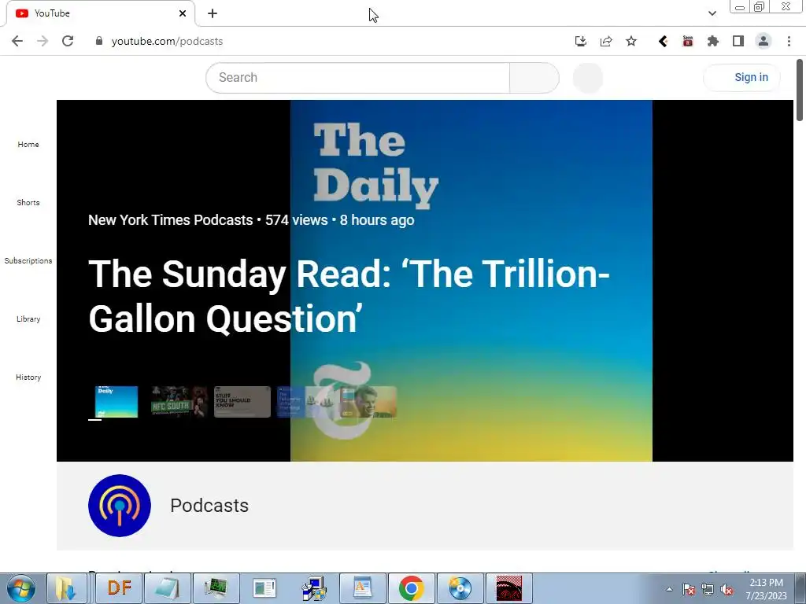
Task: Go to Home in the sidebar
Action: pos(28,145)
